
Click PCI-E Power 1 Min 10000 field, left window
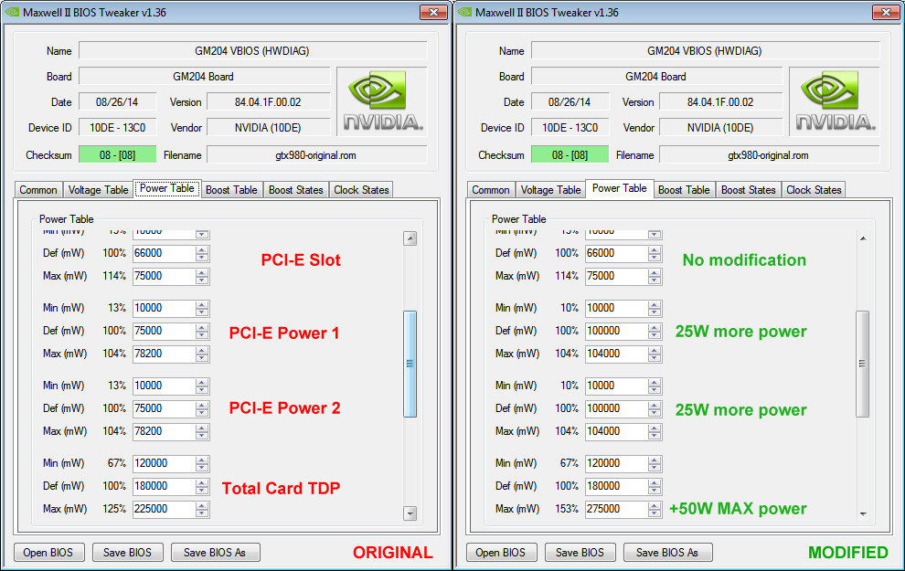tap(164, 308)
